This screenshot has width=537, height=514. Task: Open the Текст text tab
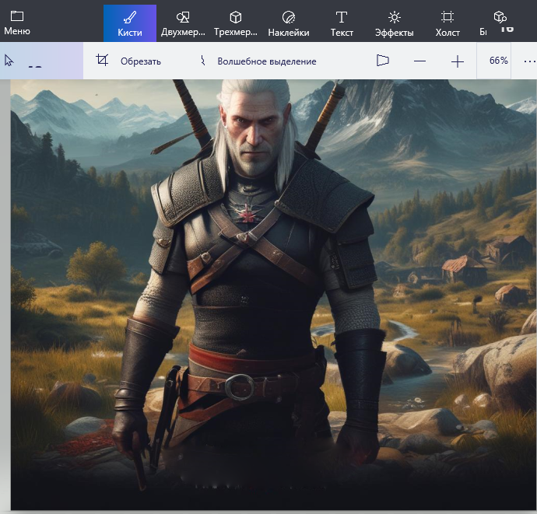pos(342,23)
